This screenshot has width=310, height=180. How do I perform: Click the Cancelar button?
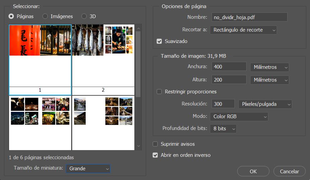289,171
